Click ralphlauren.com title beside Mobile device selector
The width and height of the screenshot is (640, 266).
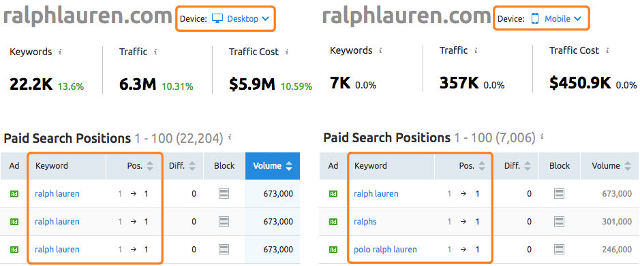pyautogui.click(x=406, y=16)
